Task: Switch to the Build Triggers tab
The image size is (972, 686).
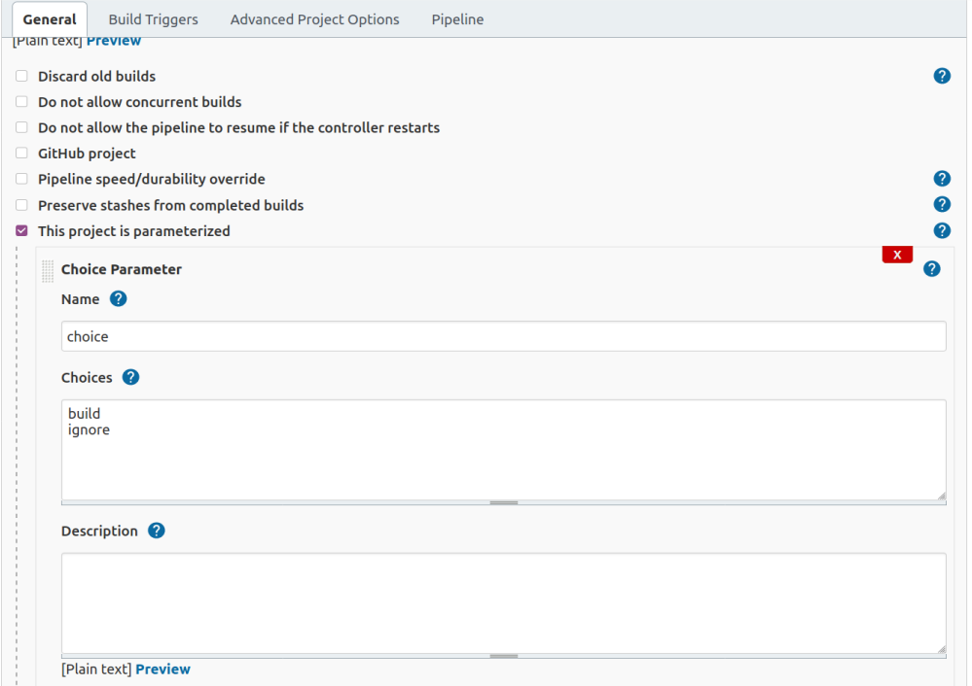Action: coord(153,18)
